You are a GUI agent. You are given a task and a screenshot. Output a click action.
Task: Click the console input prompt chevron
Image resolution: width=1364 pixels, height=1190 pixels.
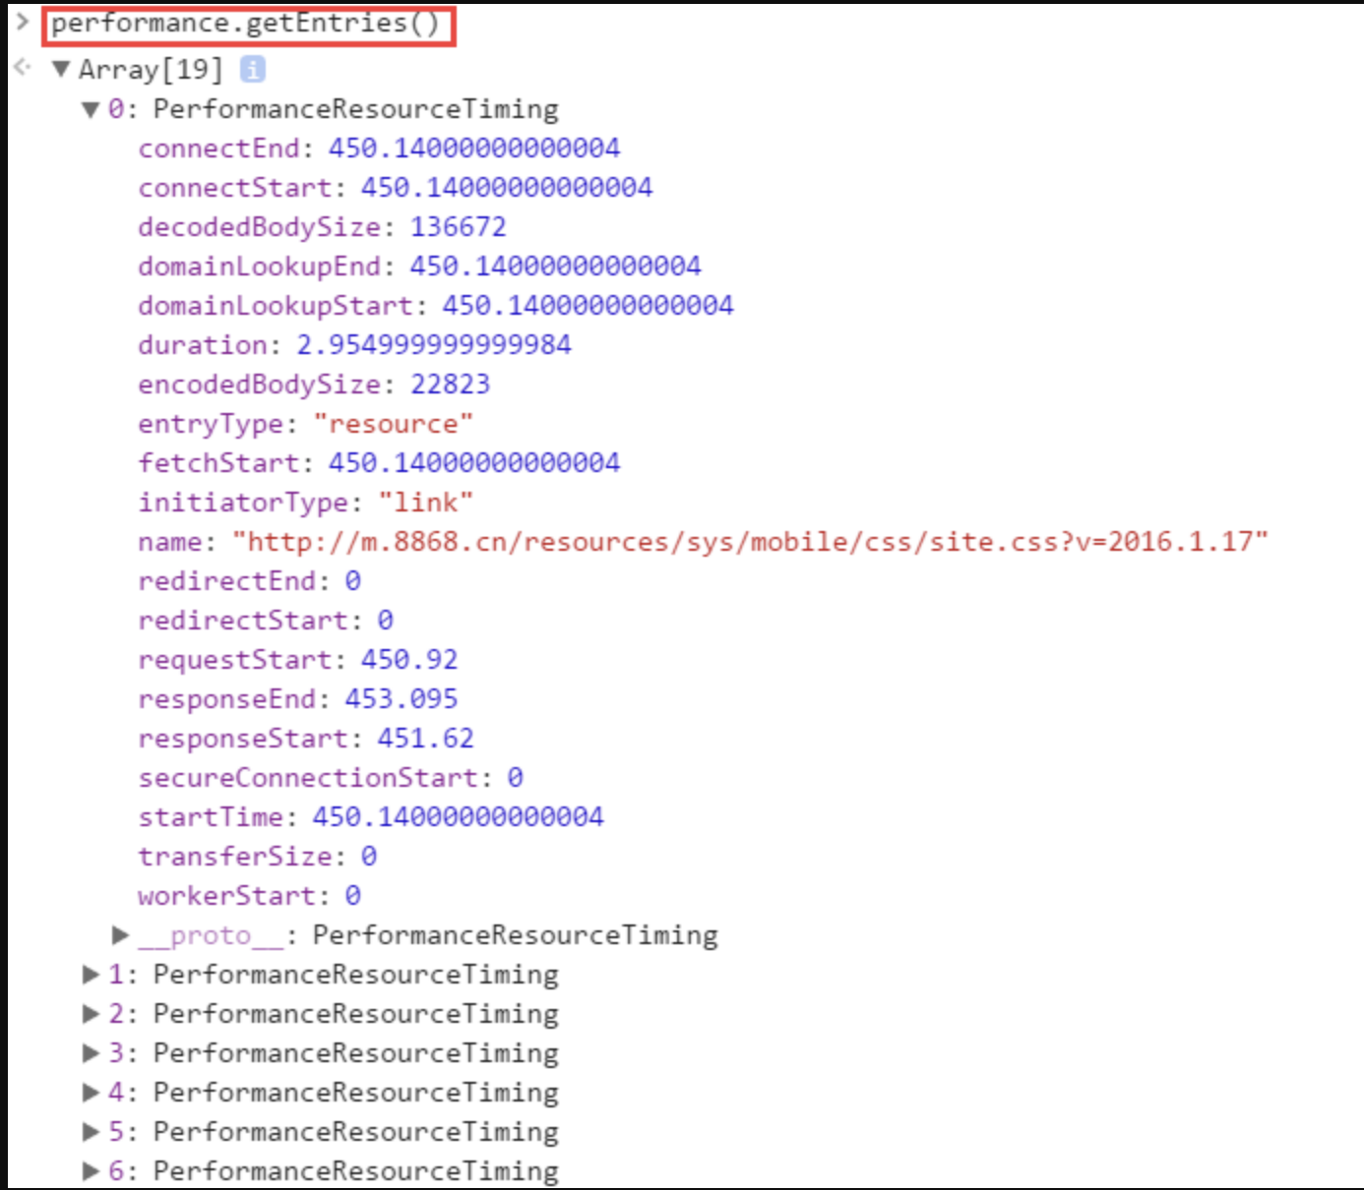(22, 22)
